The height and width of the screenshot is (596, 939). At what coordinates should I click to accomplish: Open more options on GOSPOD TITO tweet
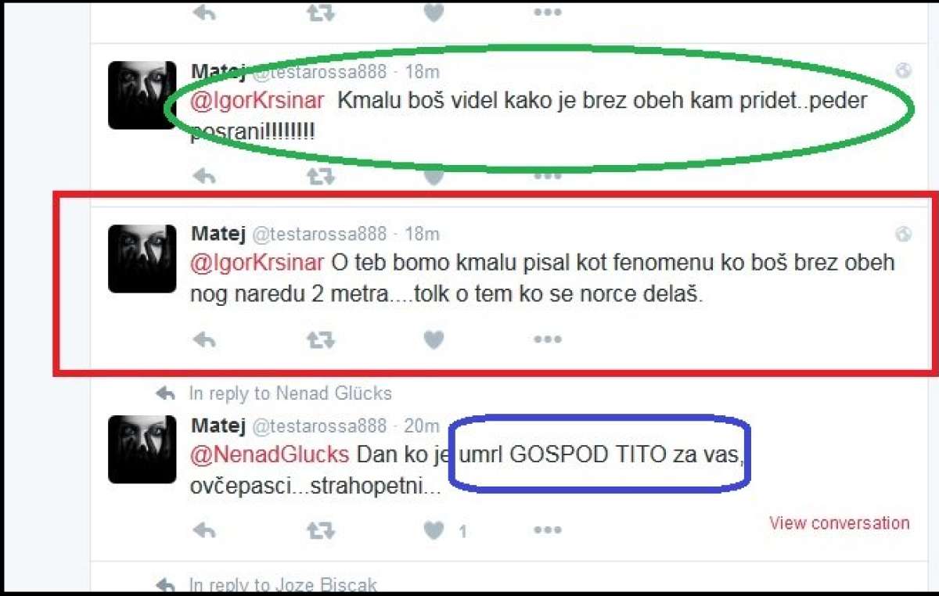click(x=548, y=531)
